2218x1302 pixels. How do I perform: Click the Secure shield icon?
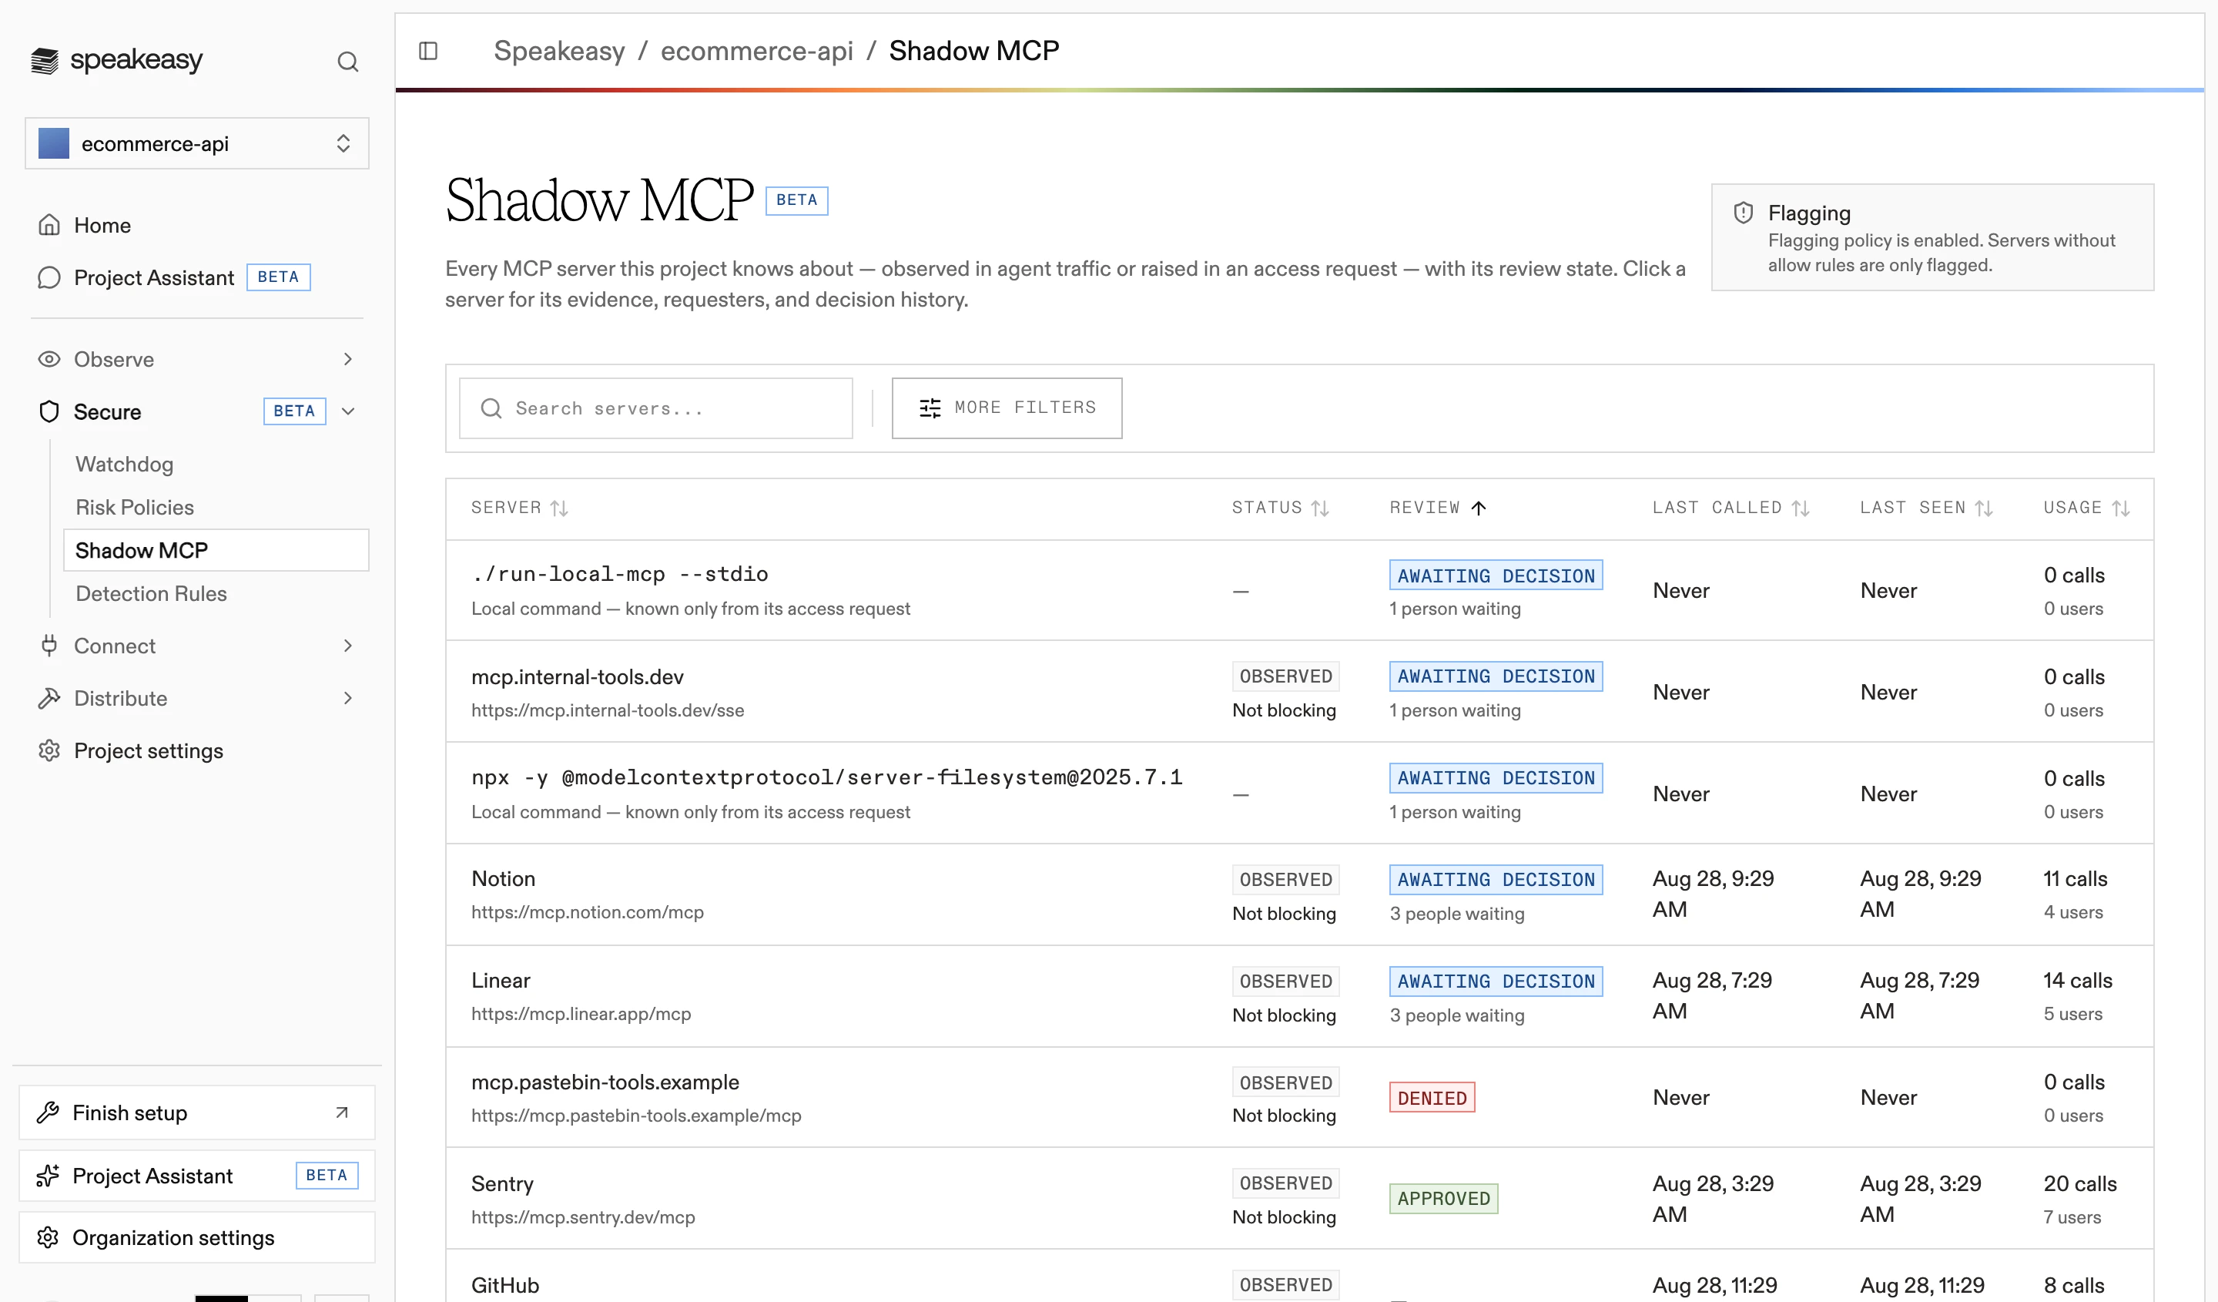click(x=49, y=411)
